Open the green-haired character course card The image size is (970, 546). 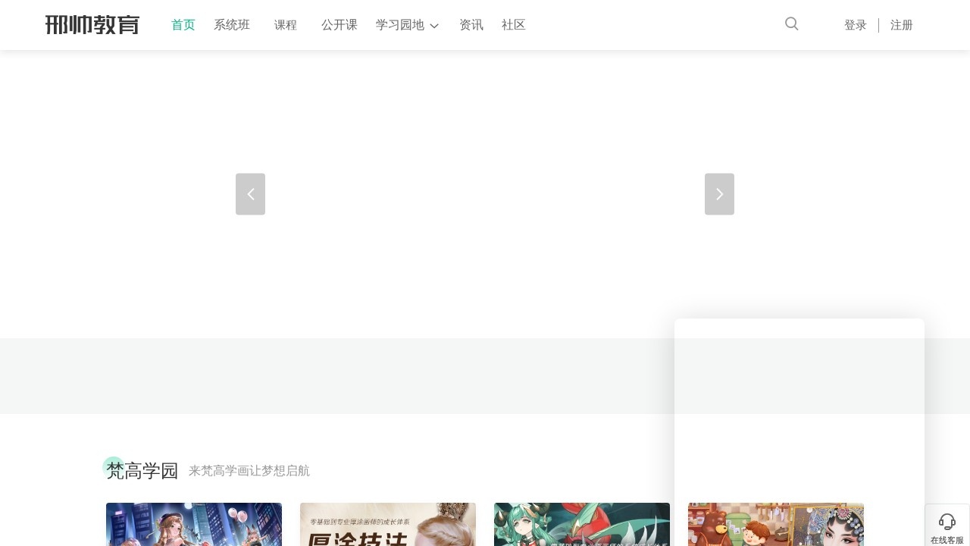(581, 524)
